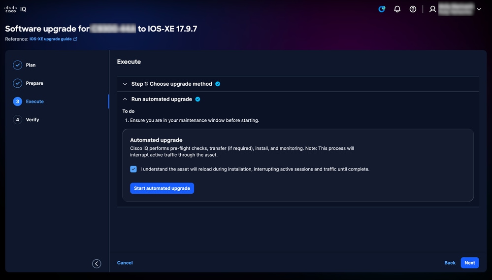This screenshot has width=492, height=280.
Task: Go to the Plan step
Action: [x=31, y=65]
